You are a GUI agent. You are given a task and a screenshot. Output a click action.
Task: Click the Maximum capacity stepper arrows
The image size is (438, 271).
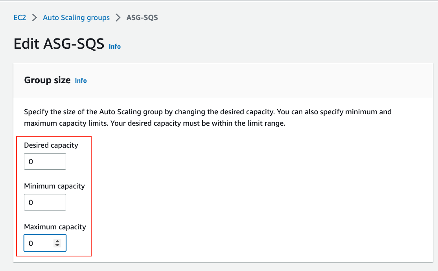click(x=57, y=244)
